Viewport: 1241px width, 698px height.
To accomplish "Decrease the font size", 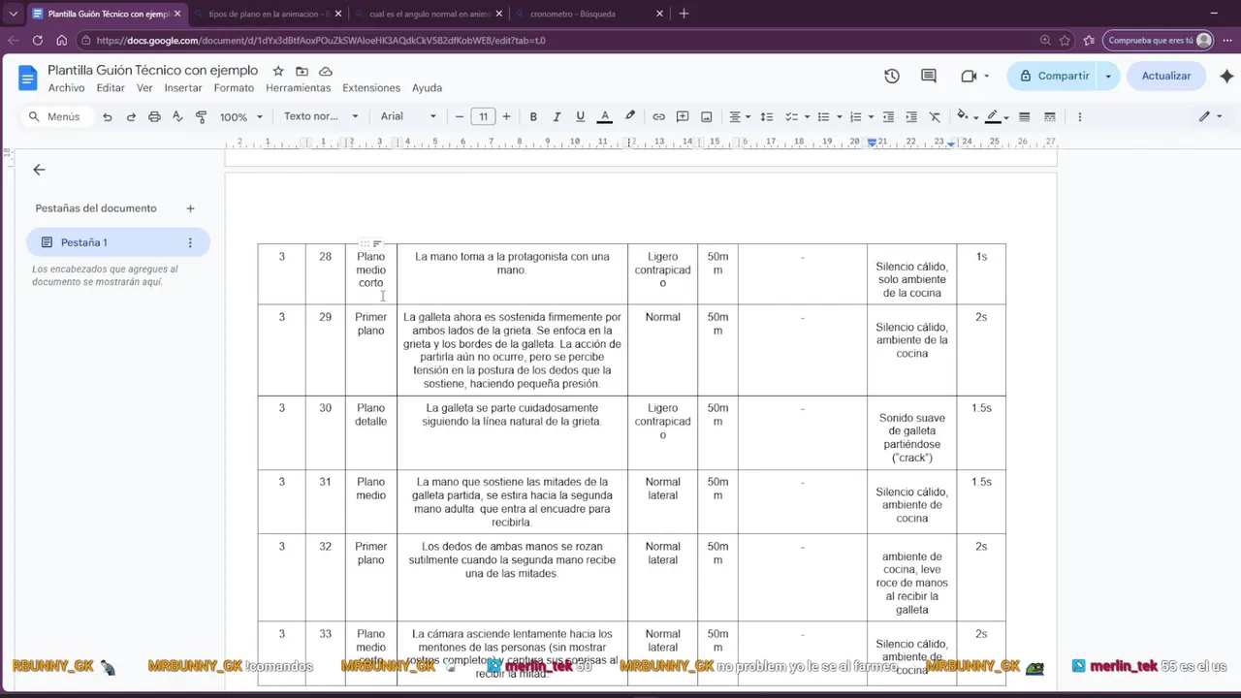I will click(460, 116).
